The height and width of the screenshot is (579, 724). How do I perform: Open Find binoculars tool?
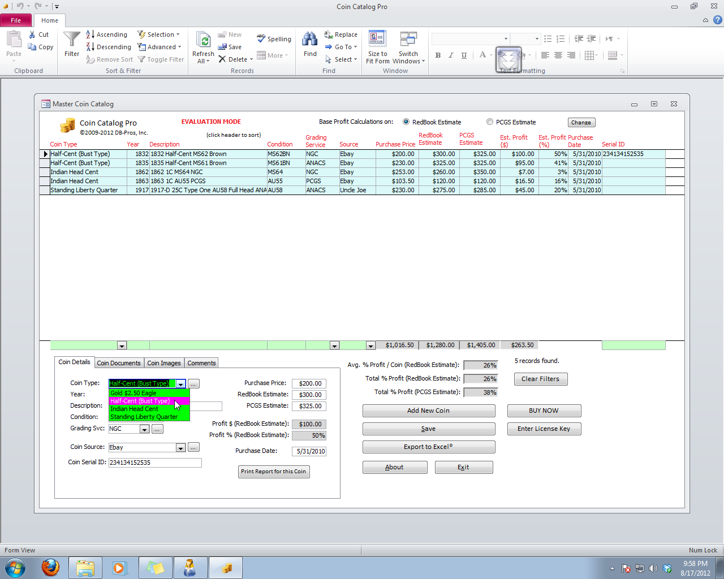(x=310, y=40)
